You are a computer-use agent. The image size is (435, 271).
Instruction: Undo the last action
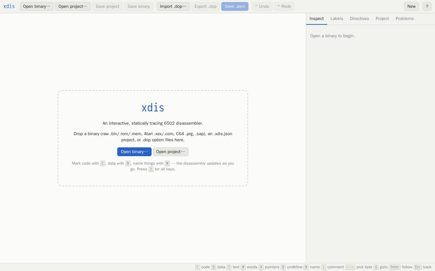262,6
